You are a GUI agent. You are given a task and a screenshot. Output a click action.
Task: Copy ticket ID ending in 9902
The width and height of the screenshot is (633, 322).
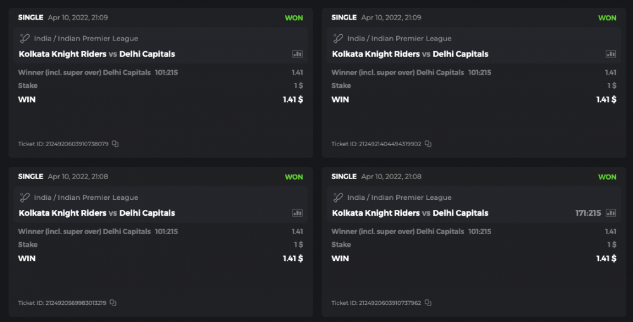429,144
